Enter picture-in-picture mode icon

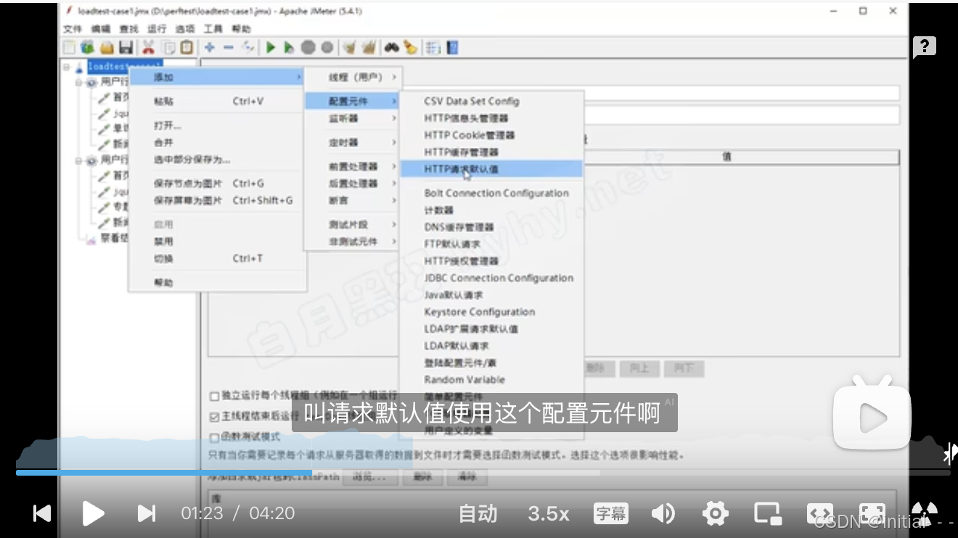coord(768,513)
